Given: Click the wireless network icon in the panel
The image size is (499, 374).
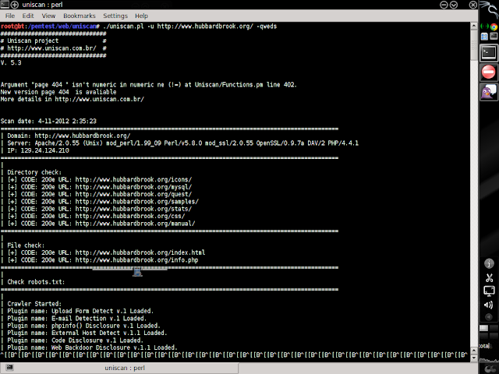Looking at the screenshot, I should coord(484,26).
